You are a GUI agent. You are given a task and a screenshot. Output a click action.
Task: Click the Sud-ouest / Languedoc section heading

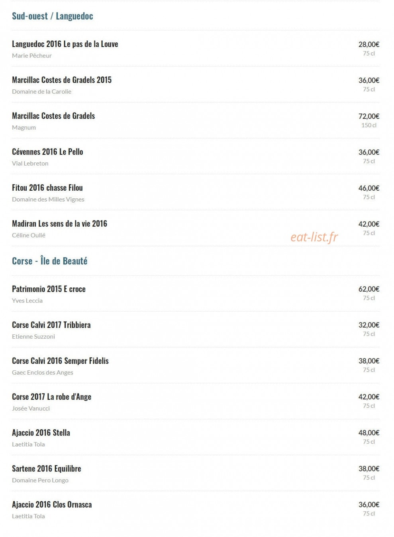(x=52, y=16)
